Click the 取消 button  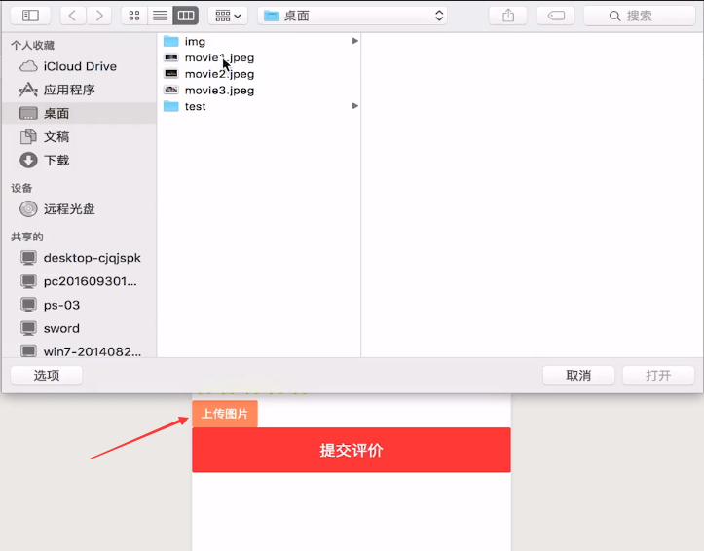578,375
